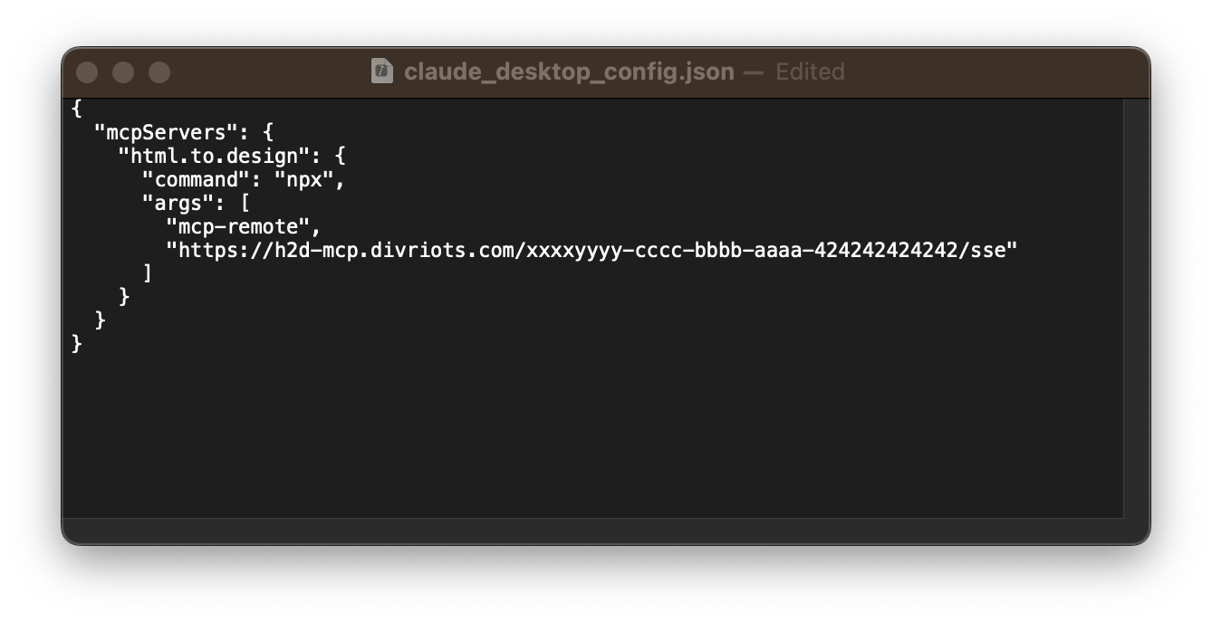Click the final closing brace of the JSON
The width and height of the screenshot is (1212, 621).
pyautogui.click(x=77, y=344)
